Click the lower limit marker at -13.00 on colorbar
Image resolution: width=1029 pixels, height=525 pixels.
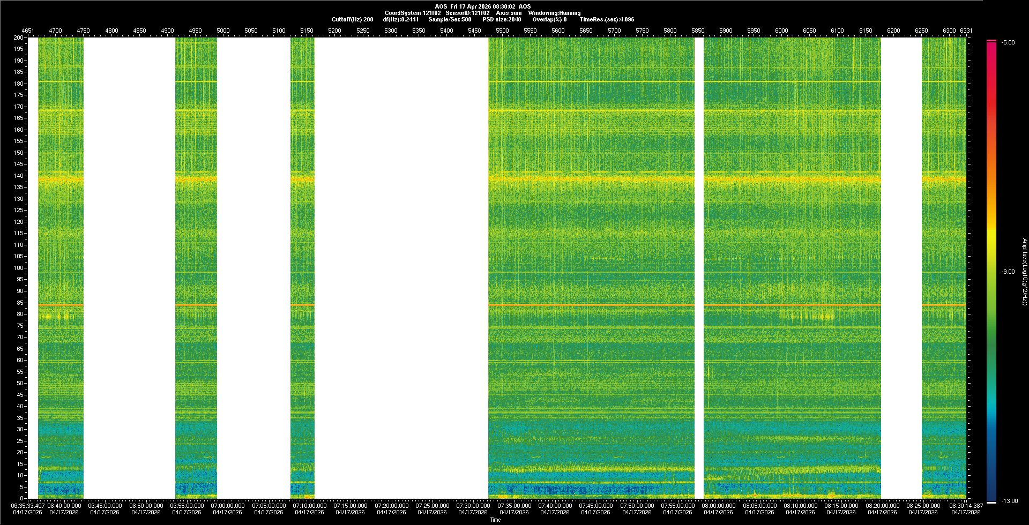[991, 502]
